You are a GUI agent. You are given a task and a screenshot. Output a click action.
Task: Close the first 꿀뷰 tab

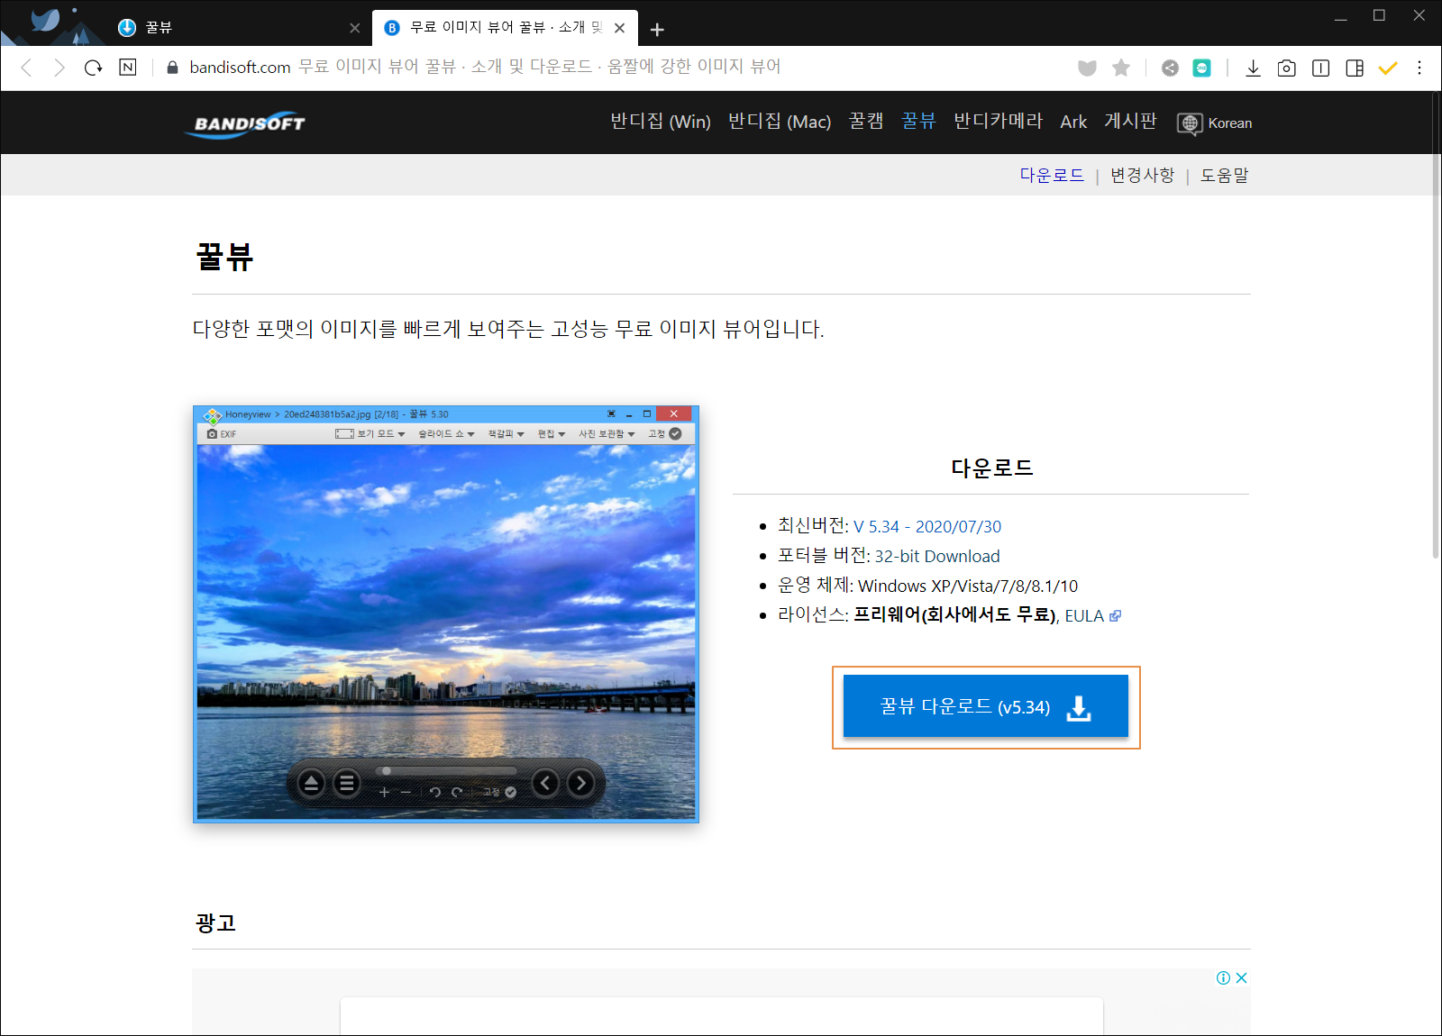click(x=354, y=28)
